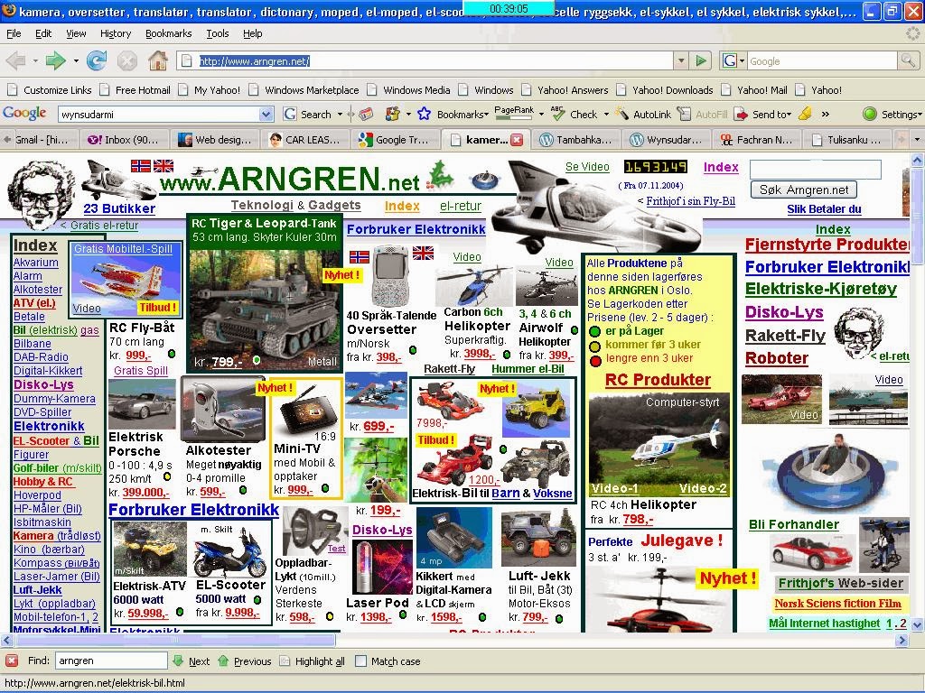Enable the Match case checkbox
The height and width of the screenshot is (693, 925).
[x=361, y=661]
